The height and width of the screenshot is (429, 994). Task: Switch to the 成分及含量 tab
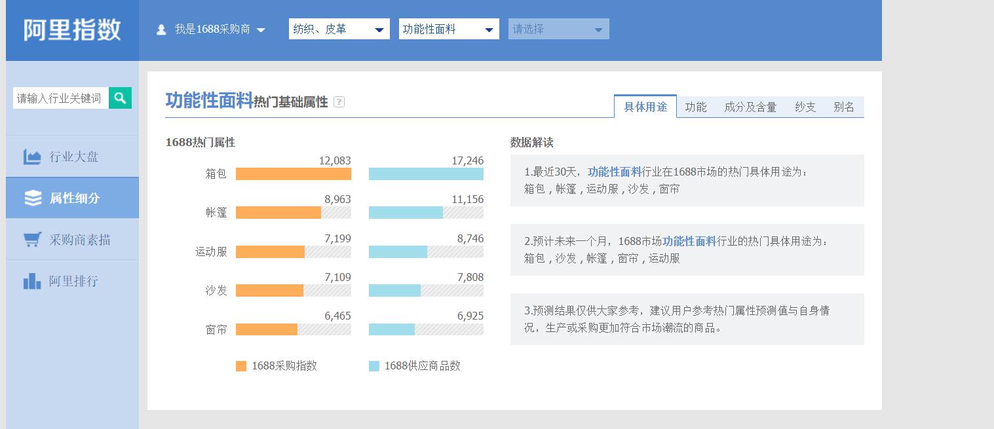pos(750,107)
